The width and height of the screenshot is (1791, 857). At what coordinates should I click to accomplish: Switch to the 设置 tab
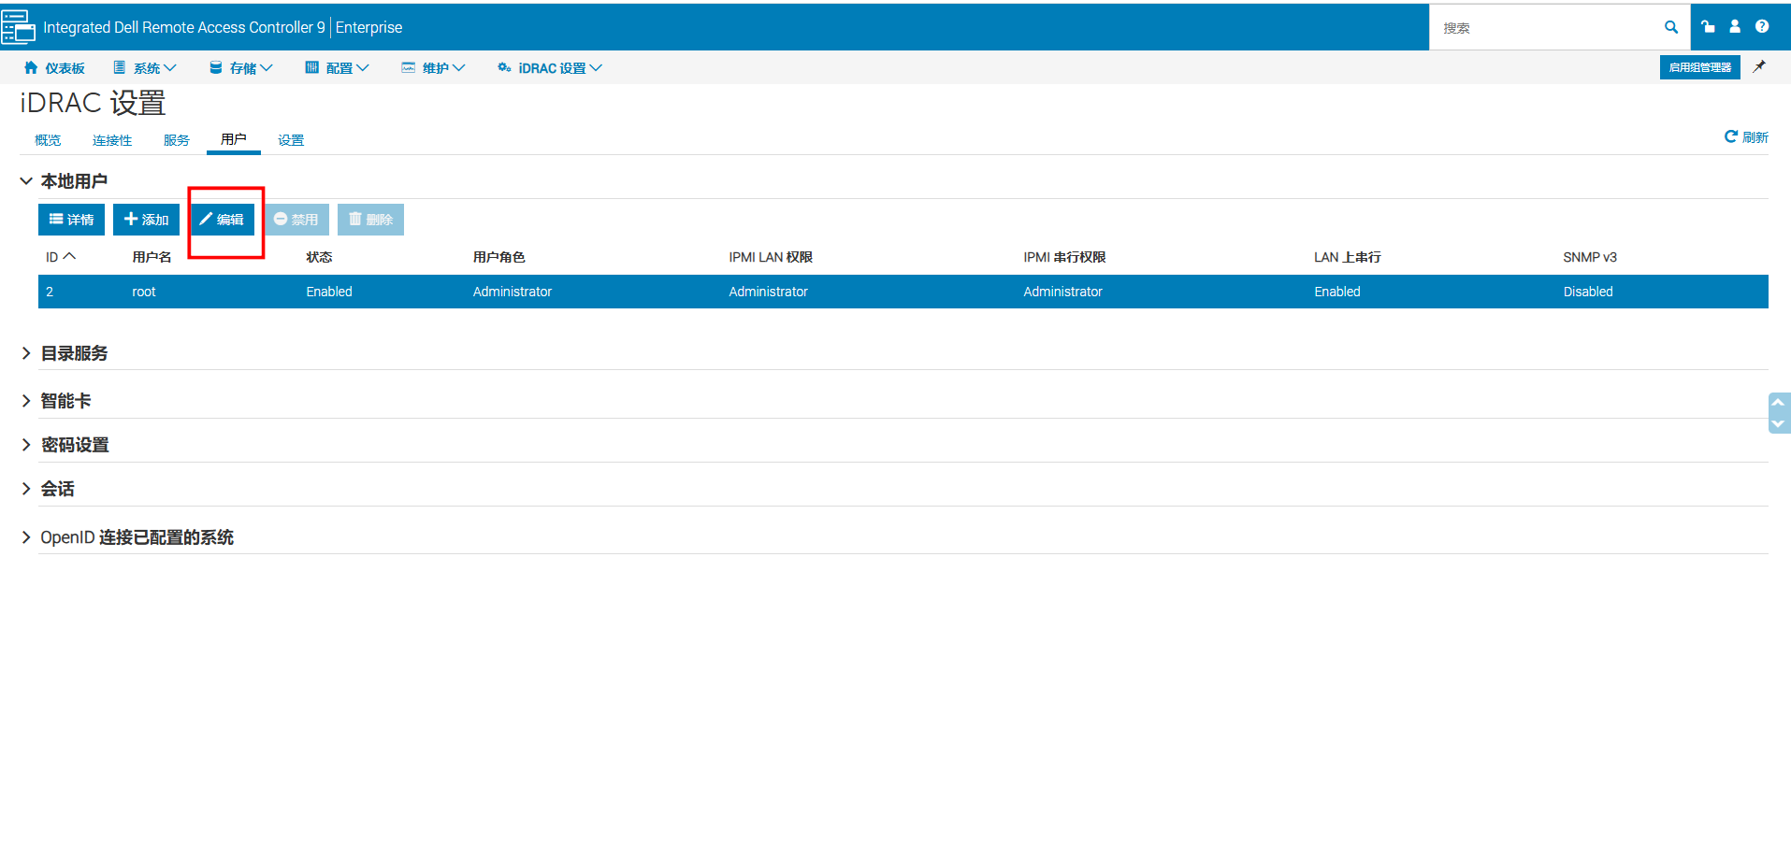291,140
